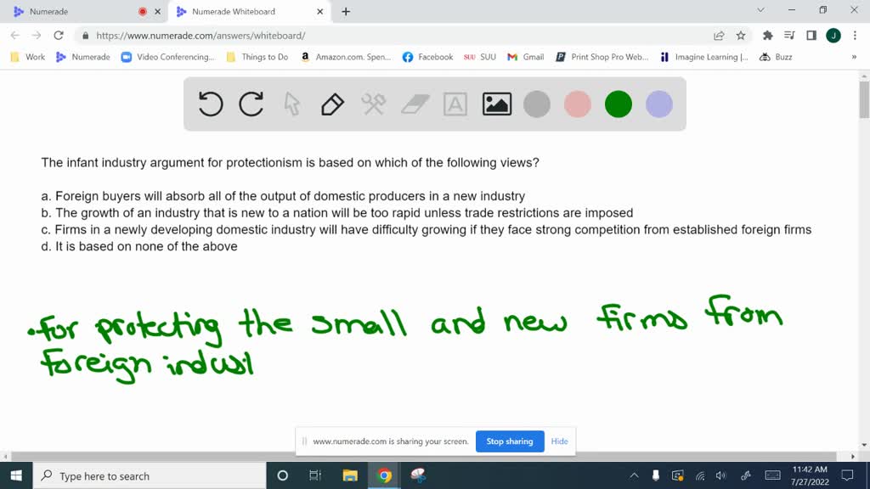Pick the green pen color
This screenshot has width=870, height=489.
[x=619, y=104]
